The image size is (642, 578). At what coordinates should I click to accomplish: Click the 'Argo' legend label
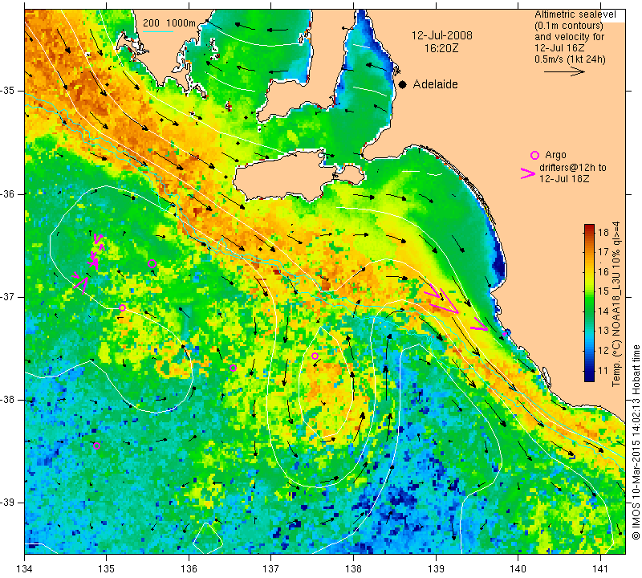click(555, 155)
